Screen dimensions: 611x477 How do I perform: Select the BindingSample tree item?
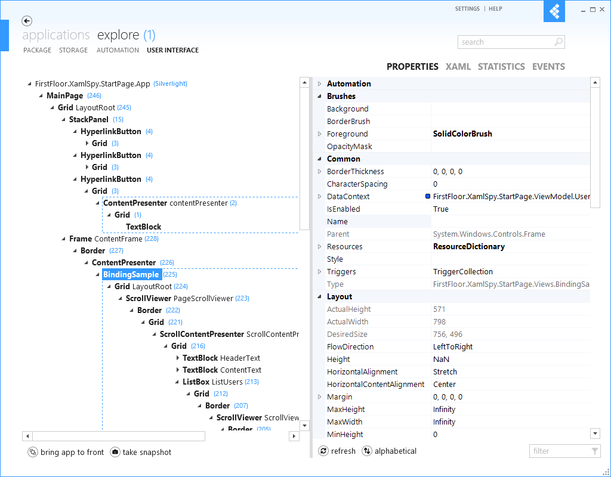pos(131,274)
